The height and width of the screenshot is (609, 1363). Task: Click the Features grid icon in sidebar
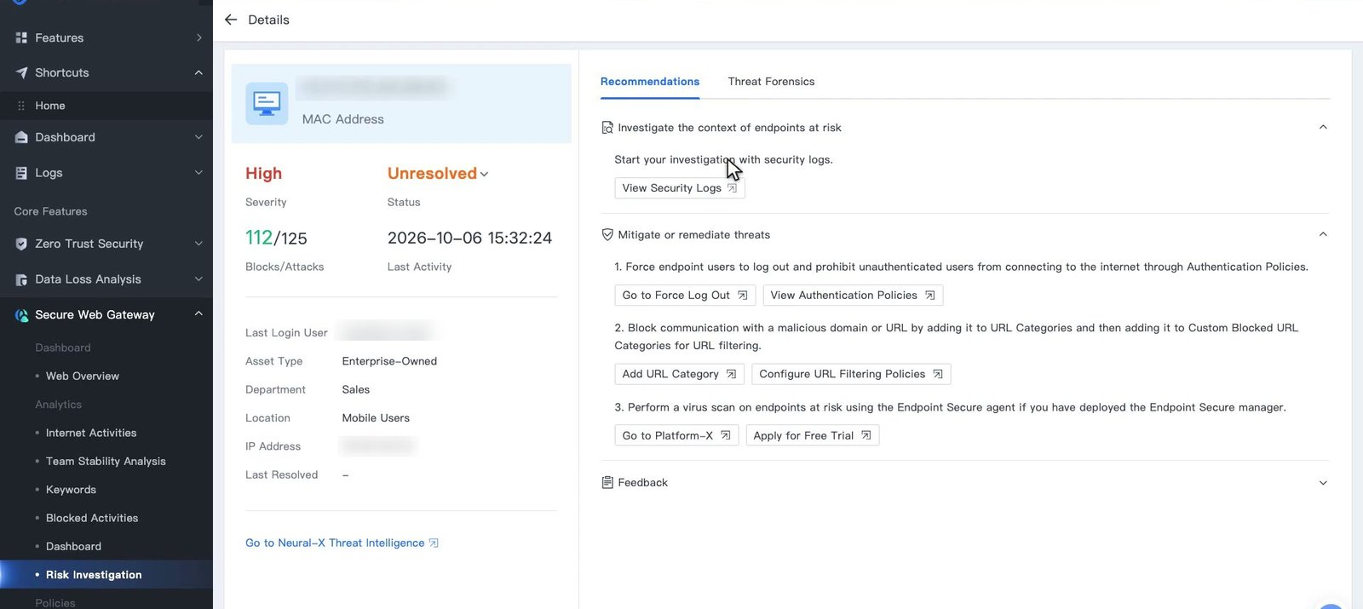pyautogui.click(x=21, y=37)
